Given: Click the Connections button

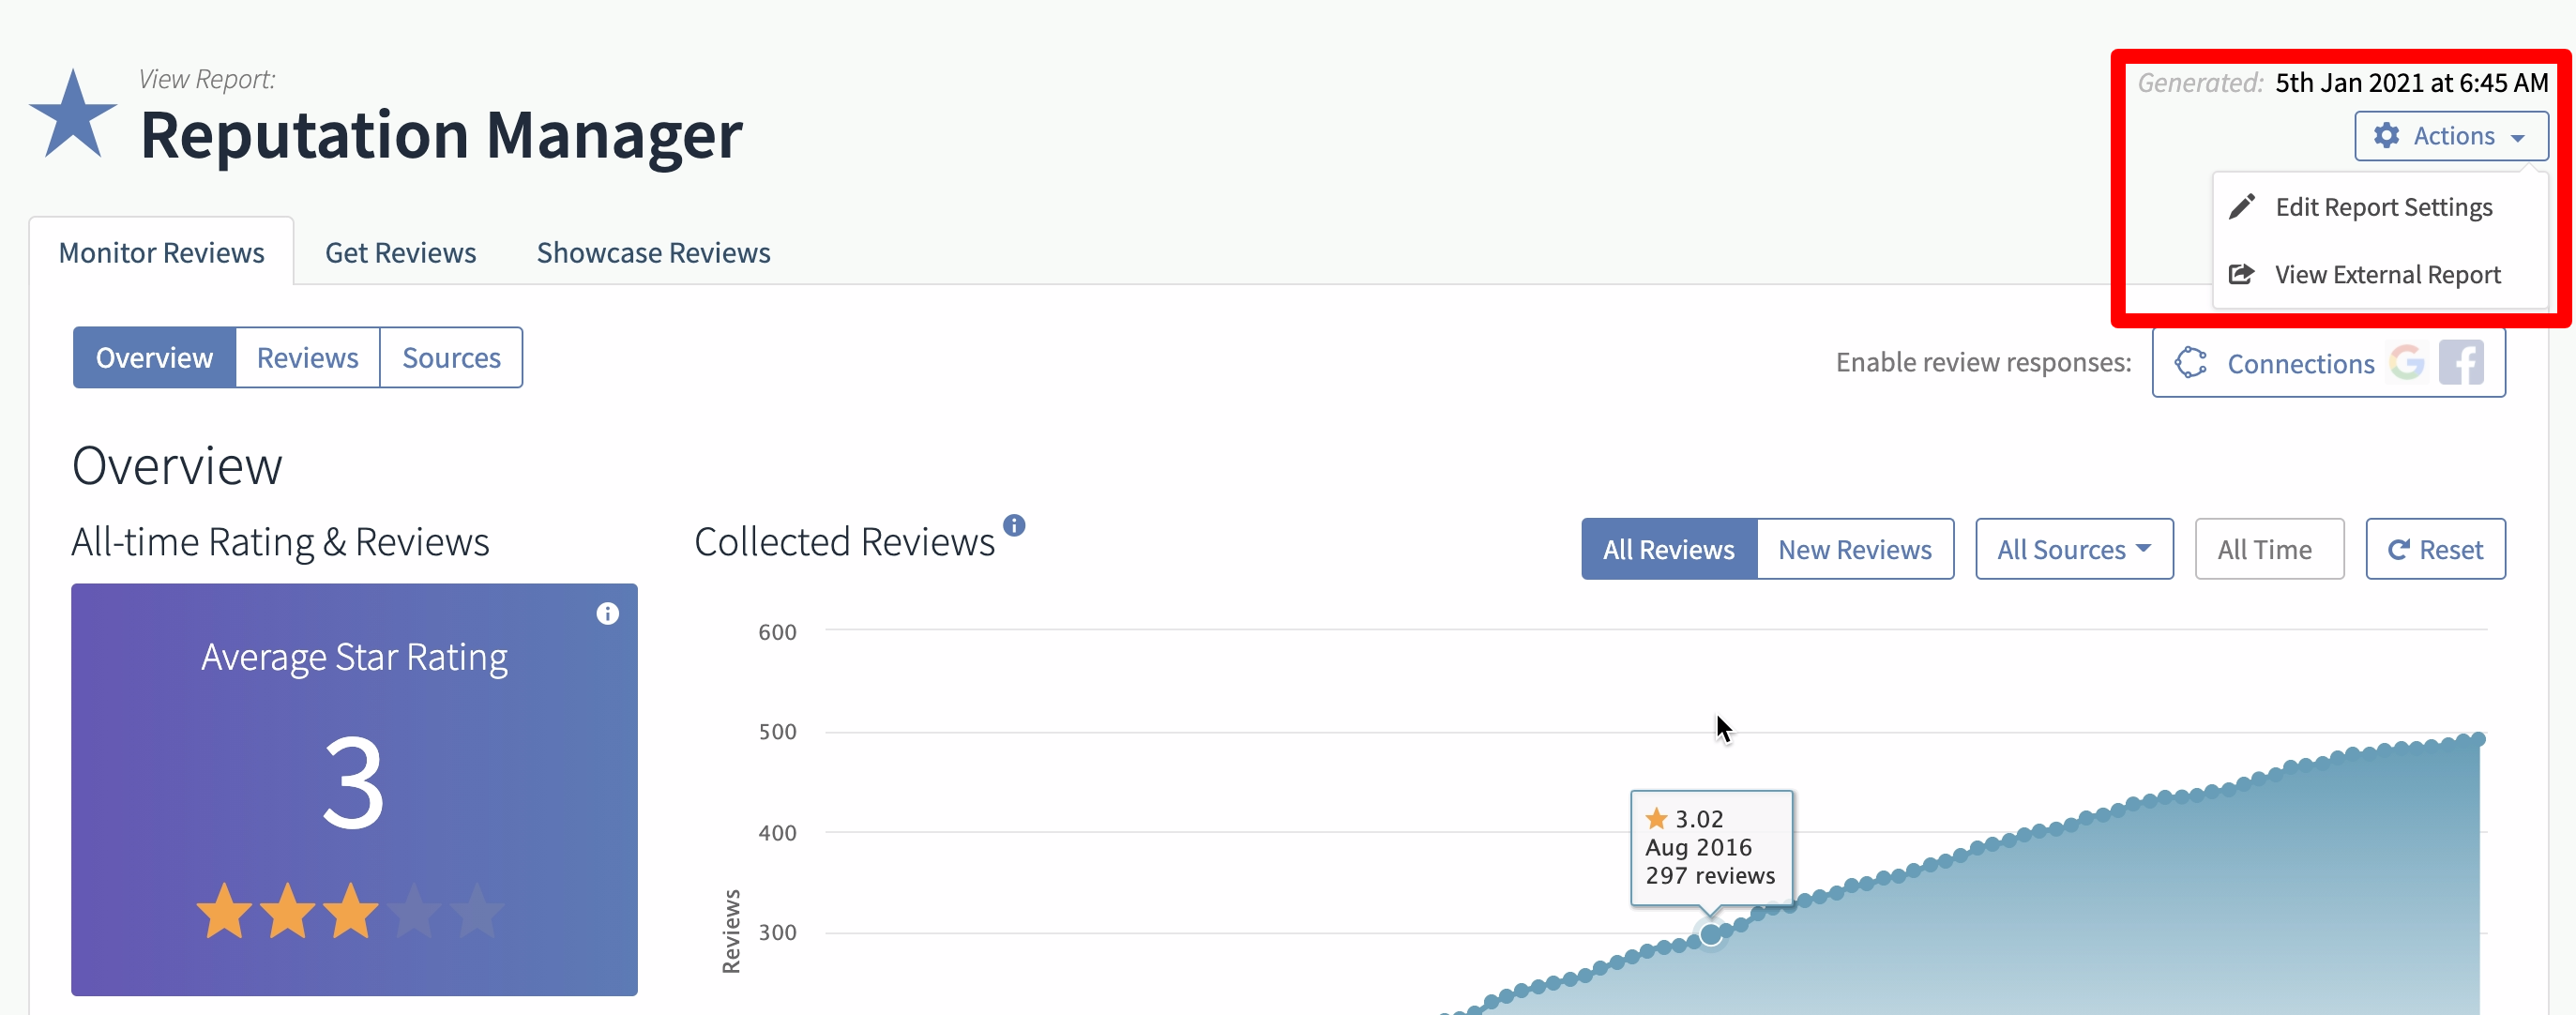Looking at the screenshot, I should coord(2328,362).
